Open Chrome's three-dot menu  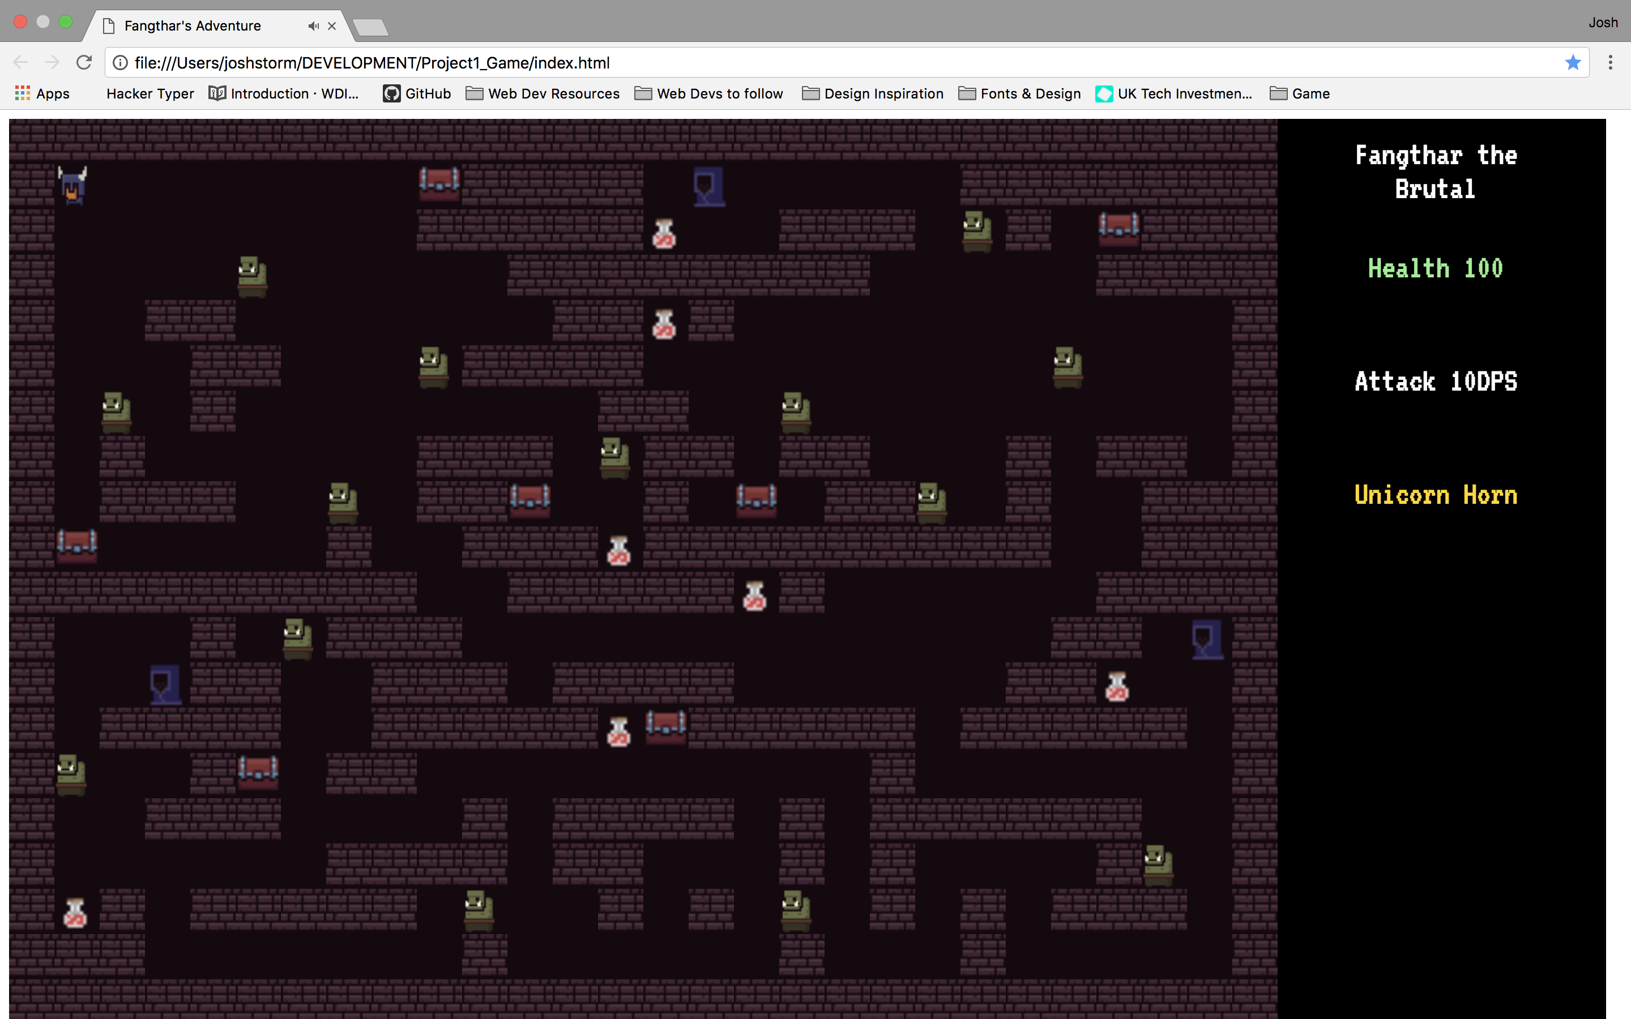(x=1610, y=63)
